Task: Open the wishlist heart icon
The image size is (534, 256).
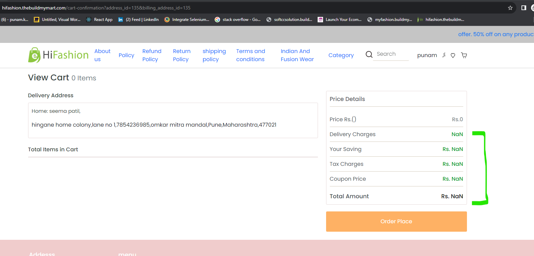Action: 453,55
